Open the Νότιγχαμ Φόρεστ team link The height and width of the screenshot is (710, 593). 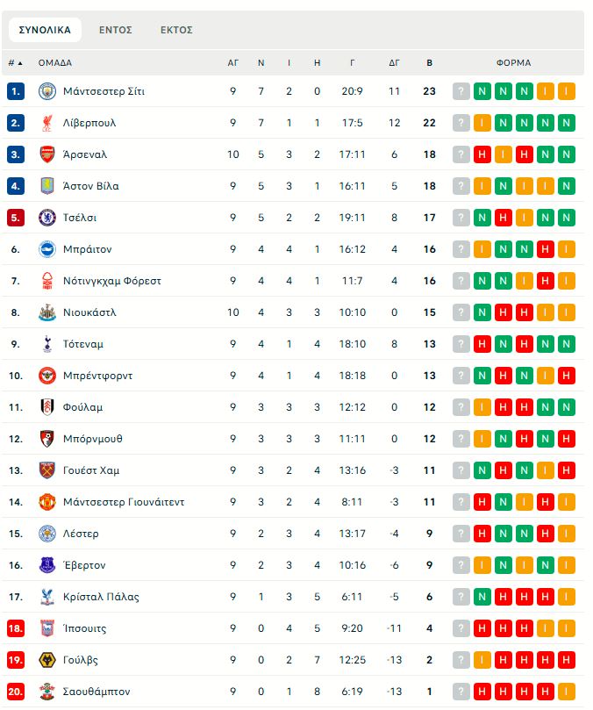point(112,281)
